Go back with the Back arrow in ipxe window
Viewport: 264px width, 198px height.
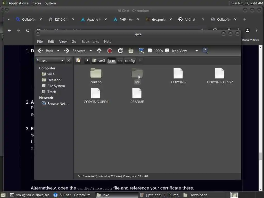[45, 51]
